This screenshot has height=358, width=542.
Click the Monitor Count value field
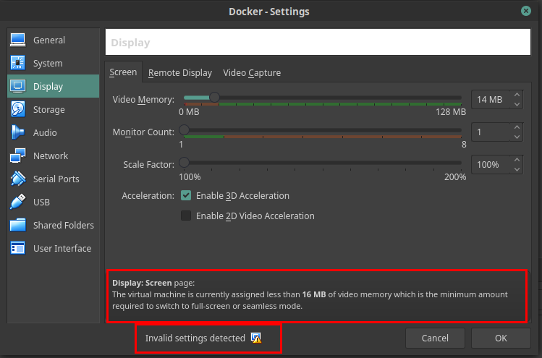tap(490, 132)
